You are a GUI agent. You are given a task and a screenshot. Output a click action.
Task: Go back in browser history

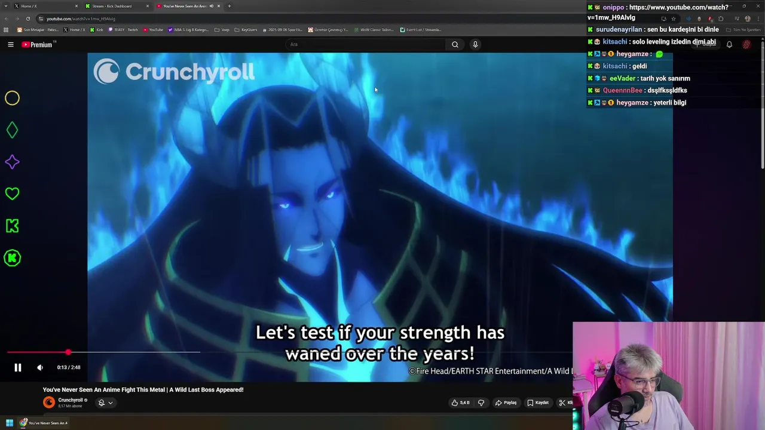(x=6, y=19)
